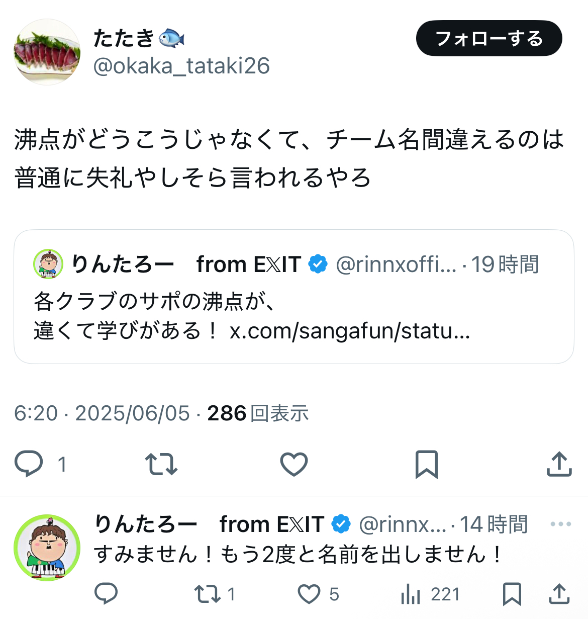Image resolution: width=588 pixels, height=619 pixels.
Task: Open the quoted tweet by りんたろー
Action: (x=294, y=297)
